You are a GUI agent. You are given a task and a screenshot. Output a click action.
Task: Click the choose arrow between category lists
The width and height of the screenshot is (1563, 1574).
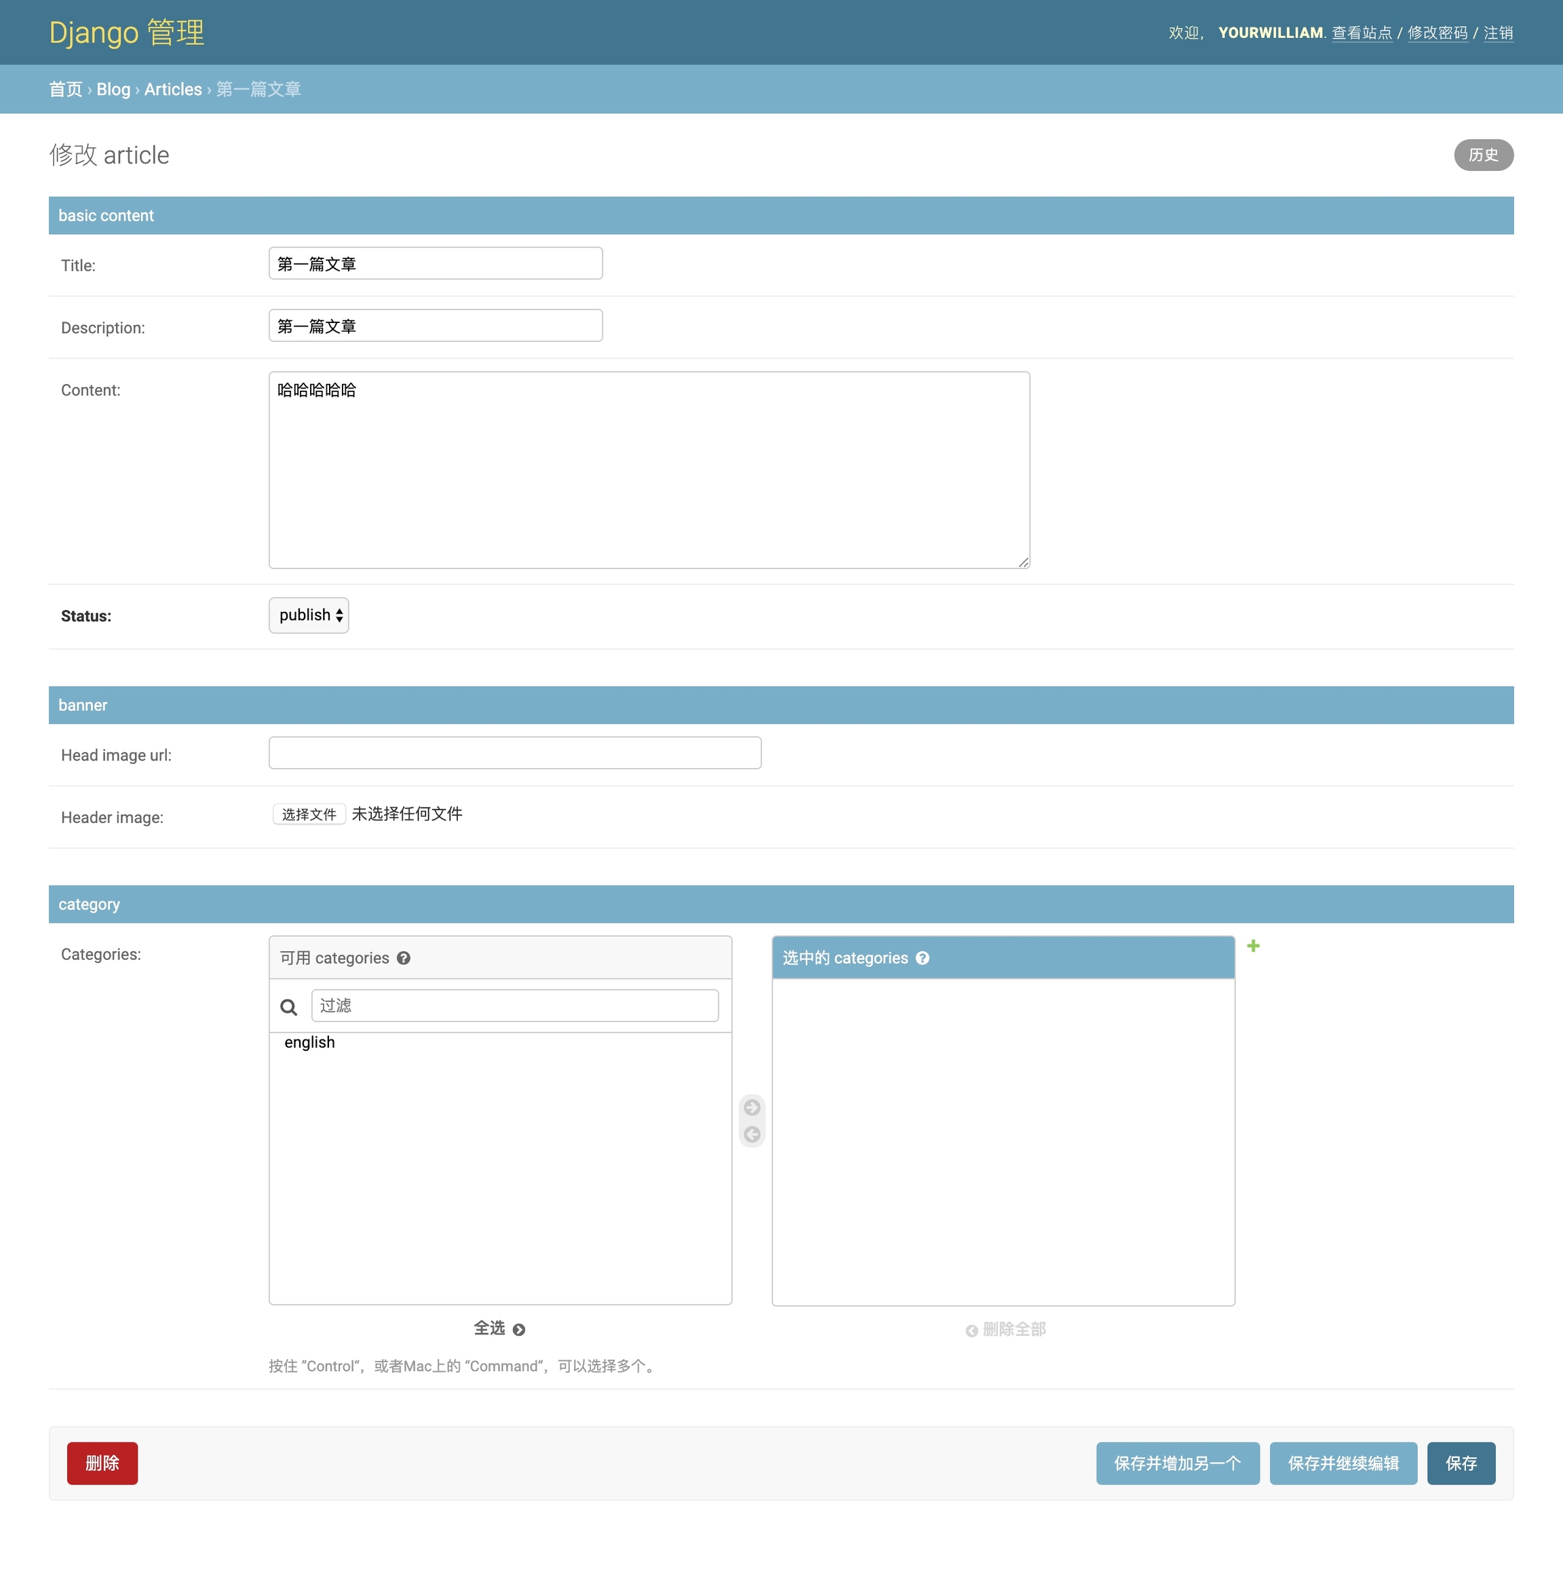[x=752, y=1107]
